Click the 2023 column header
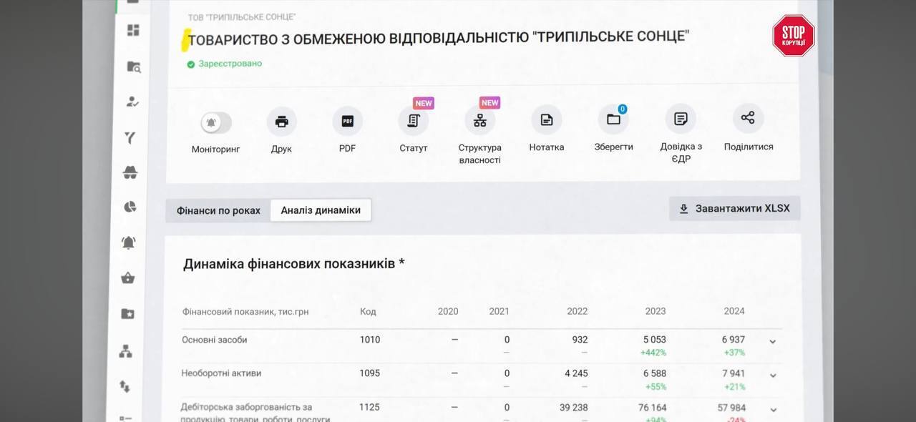The image size is (916, 422). pos(656,311)
